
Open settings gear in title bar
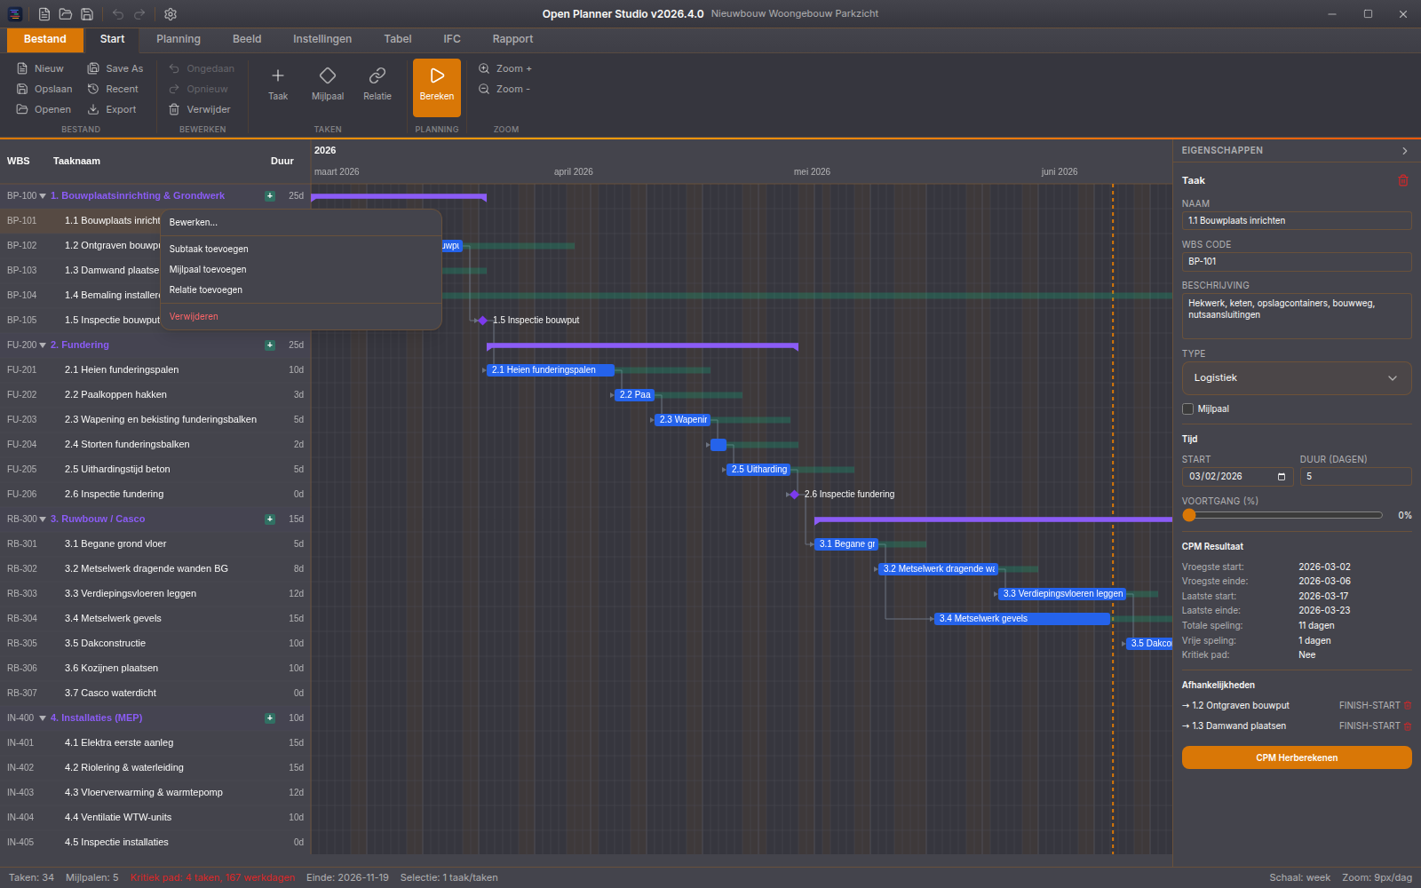(x=171, y=14)
